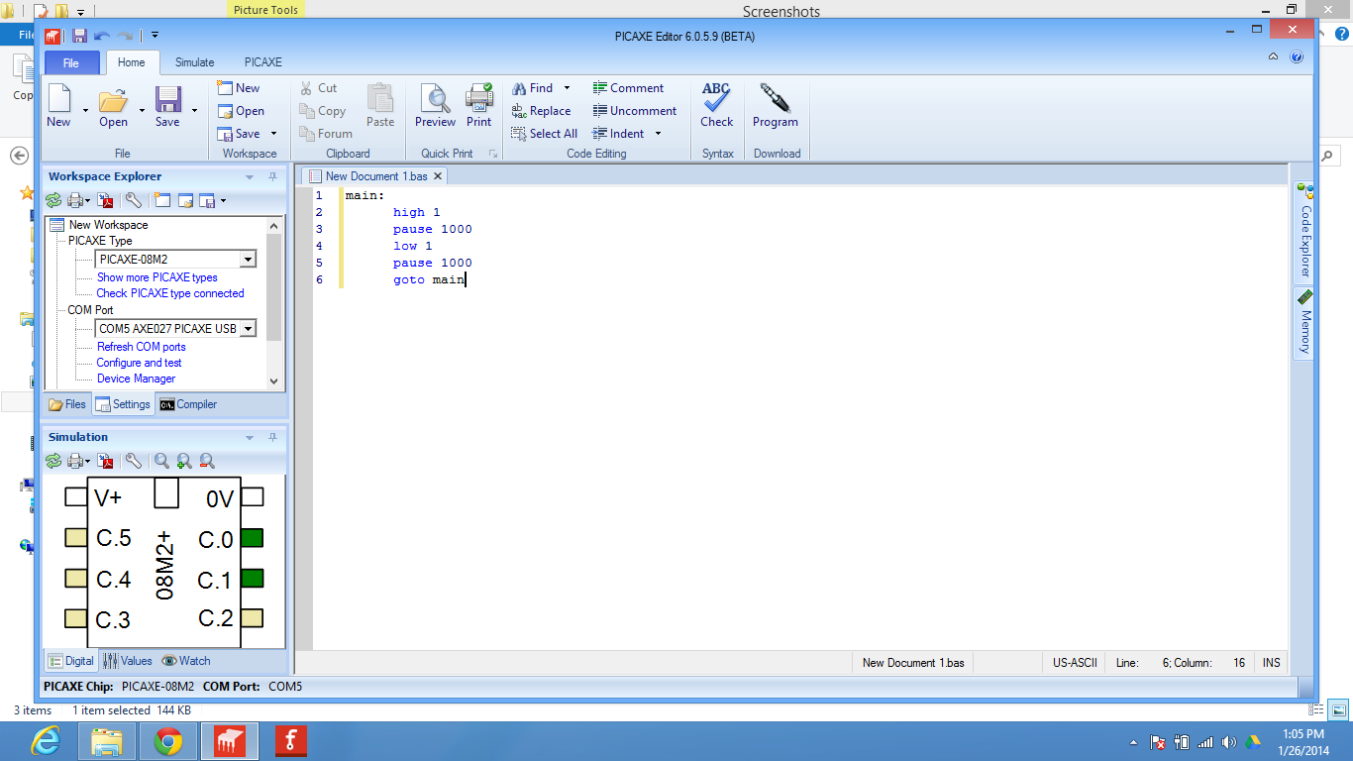
Task: Toggle simulation pin C.1 state
Action: tap(255, 580)
